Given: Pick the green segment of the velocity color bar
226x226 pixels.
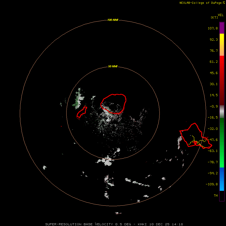Looking at the screenshot, I should pos(222,143).
